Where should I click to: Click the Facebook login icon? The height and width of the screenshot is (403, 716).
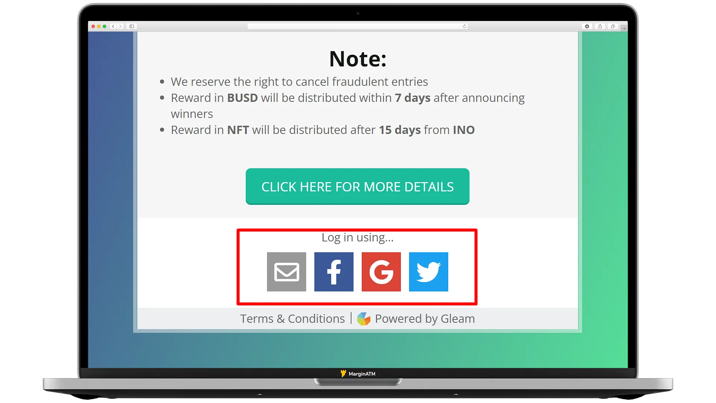pyautogui.click(x=334, y=272)
